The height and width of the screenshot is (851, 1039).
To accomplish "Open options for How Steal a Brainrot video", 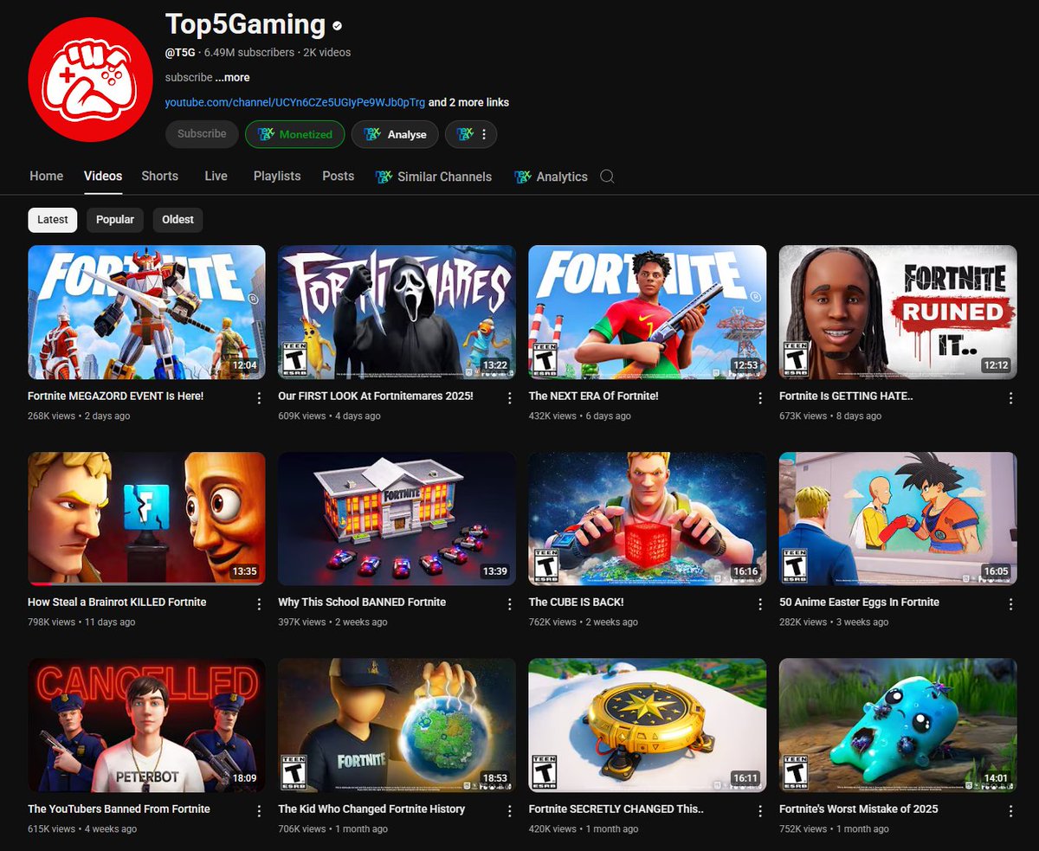I will pyautogui.click(x=259, y=604).
